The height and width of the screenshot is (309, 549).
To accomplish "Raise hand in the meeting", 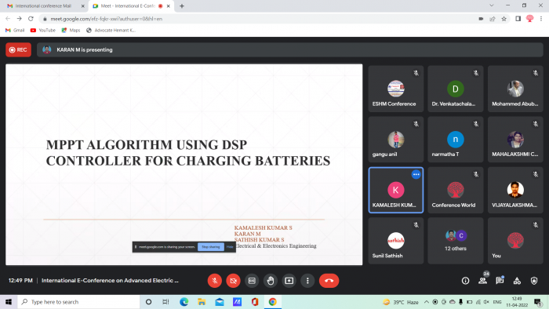I will pos(271,281).
